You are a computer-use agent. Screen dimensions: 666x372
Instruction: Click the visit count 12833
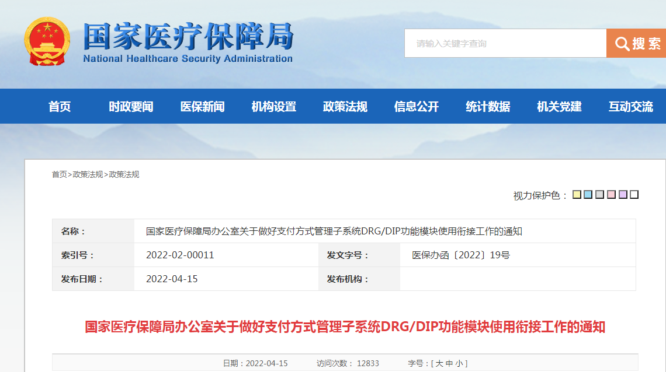368,363
